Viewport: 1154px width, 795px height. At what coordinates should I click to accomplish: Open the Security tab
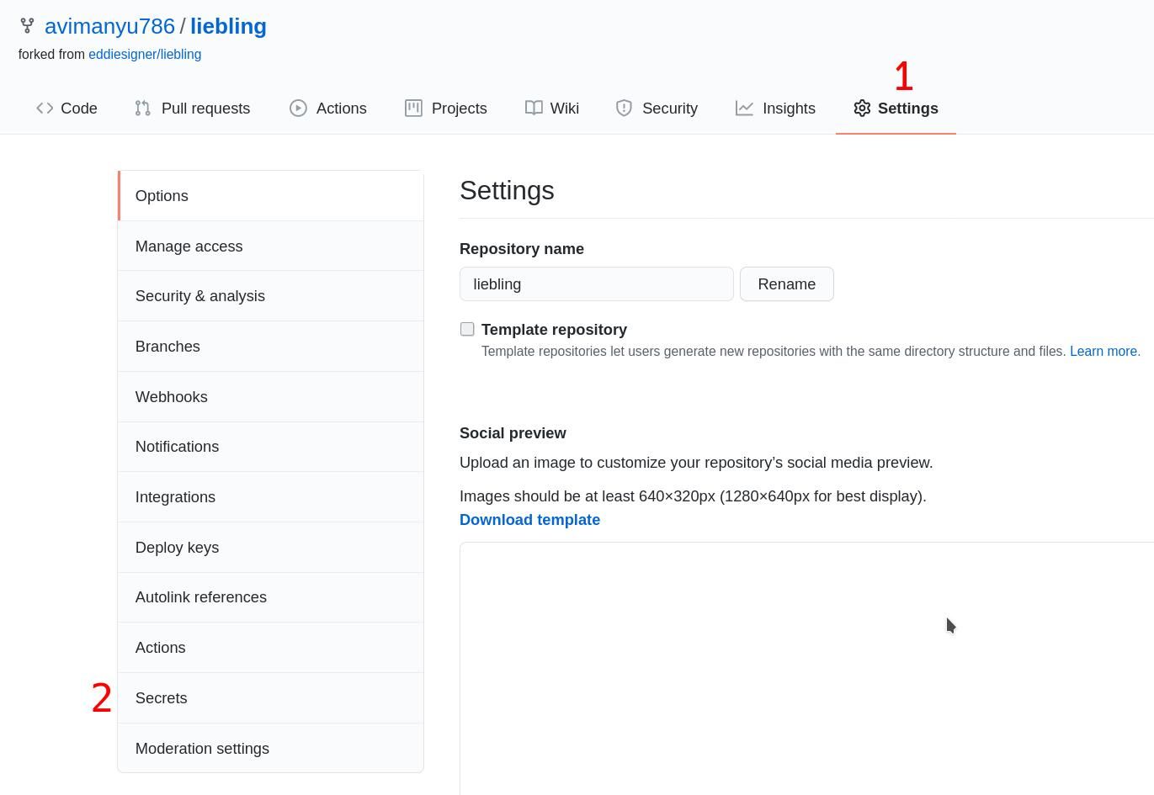(x=657, y=109)
